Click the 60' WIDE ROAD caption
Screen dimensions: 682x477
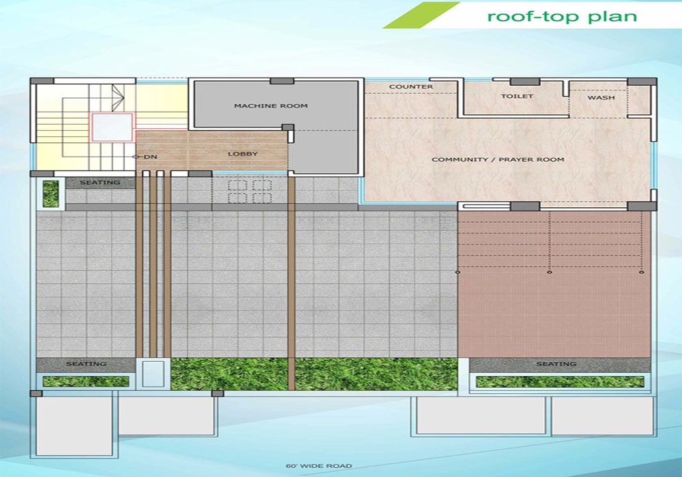318,465
